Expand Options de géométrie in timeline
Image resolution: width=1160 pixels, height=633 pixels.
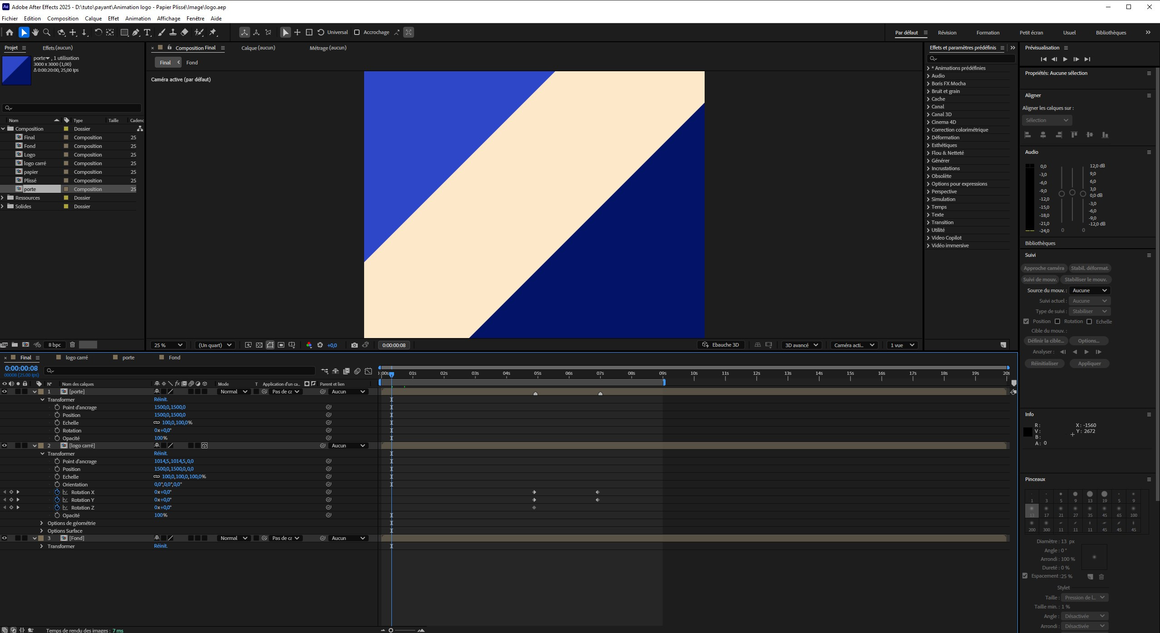[42, 523]
